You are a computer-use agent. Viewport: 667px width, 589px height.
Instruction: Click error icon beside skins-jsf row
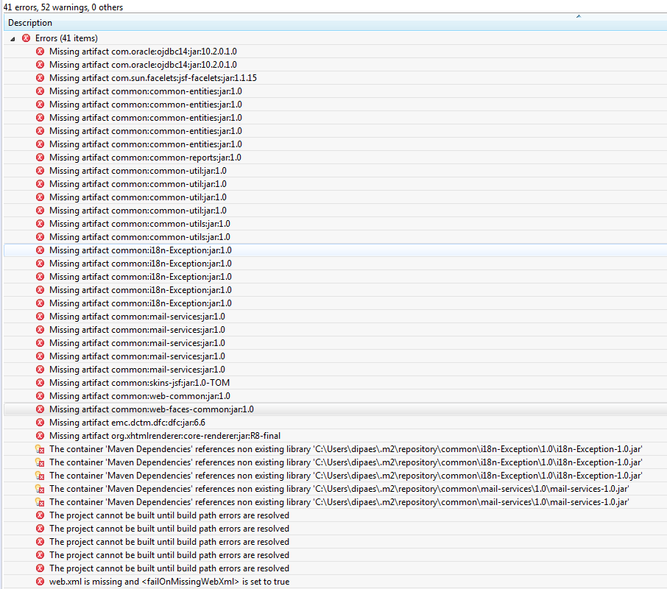(x=40, y=383)
